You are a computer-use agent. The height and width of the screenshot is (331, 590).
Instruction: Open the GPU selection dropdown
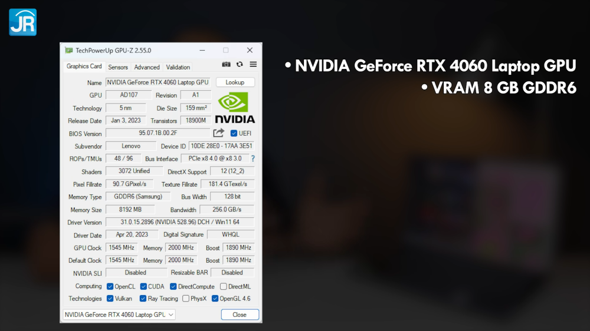coord(119,315)
